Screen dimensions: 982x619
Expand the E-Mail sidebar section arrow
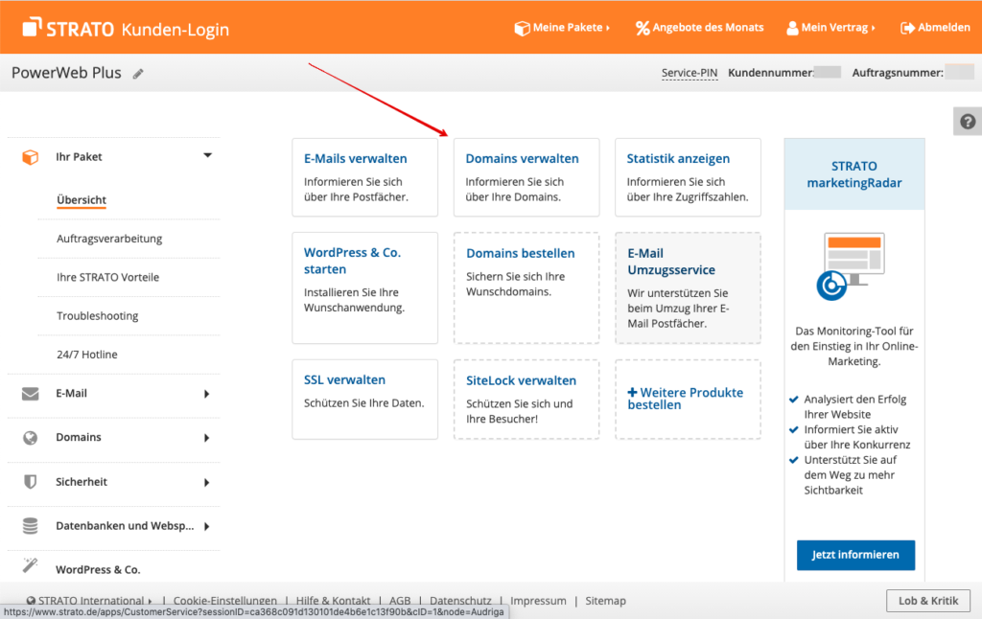(x=207, y=394)
